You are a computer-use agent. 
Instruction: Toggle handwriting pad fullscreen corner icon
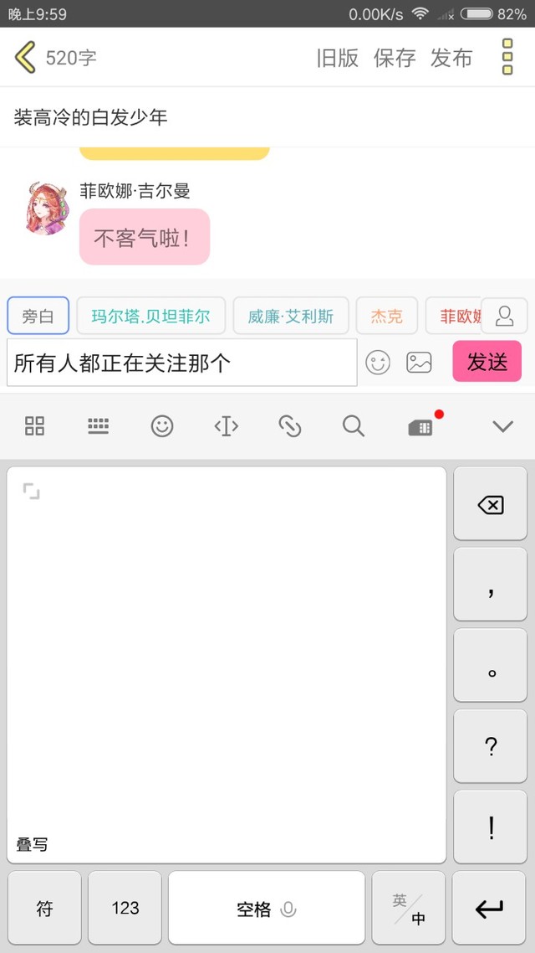click(x=31, y=491)
